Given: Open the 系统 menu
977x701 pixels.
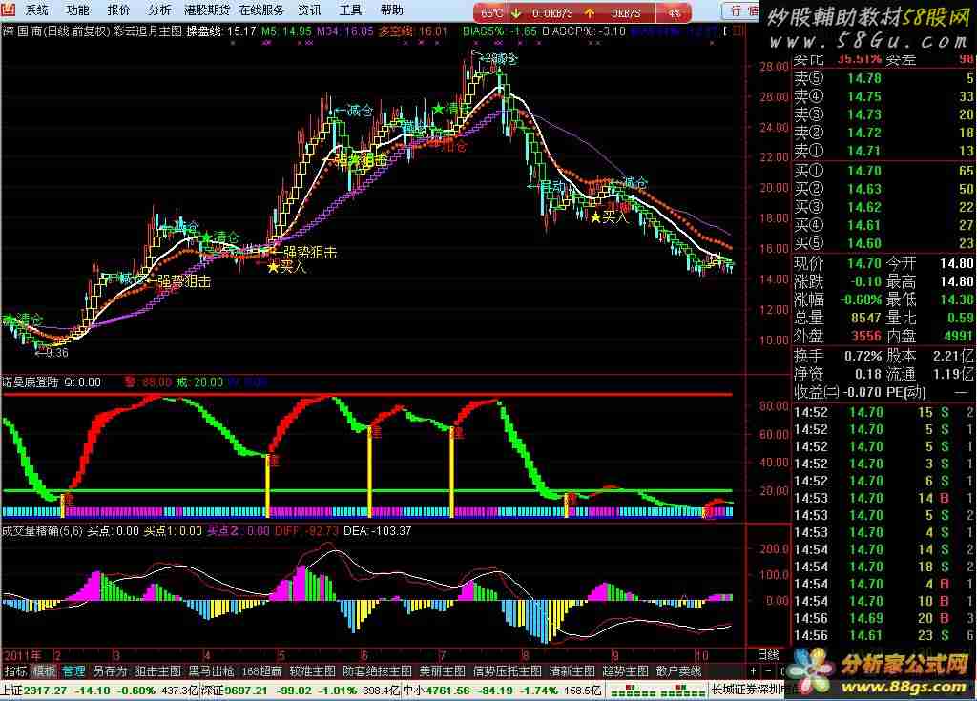Looking at the screenshot, I should pos(37,10).
